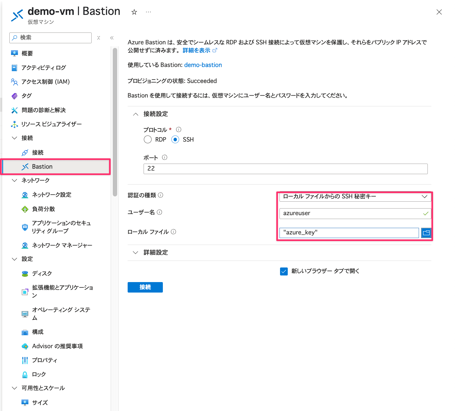Click the ユーザー名 field with azureuser

click(x=355, y=213)
